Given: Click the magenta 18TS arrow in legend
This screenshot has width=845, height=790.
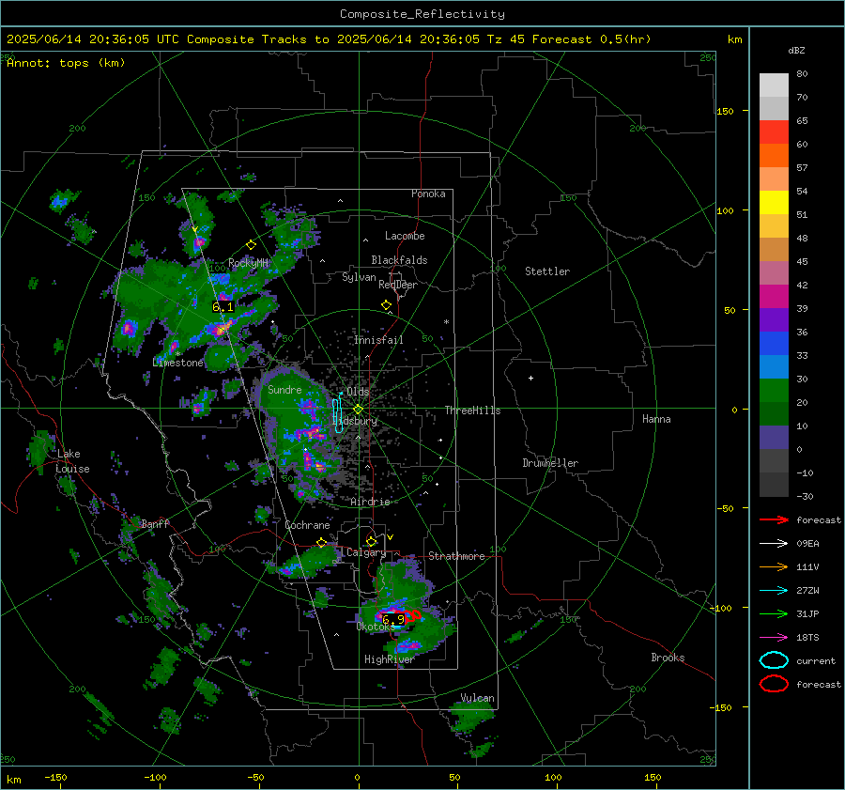Looking at the screenshot, I should pyautogui.click(x=774, y=638).
